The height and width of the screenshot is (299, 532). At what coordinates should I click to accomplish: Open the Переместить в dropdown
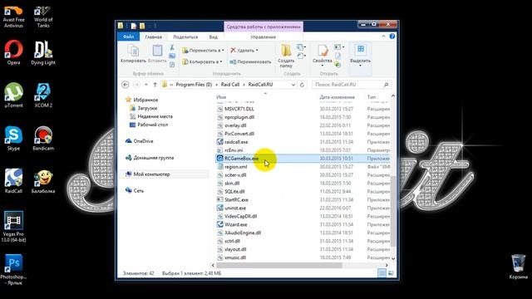pyautogui.click(x=203, y=50)
